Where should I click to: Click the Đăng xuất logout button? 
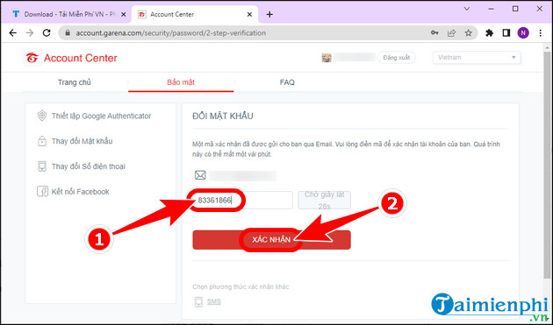pos(397,58)
